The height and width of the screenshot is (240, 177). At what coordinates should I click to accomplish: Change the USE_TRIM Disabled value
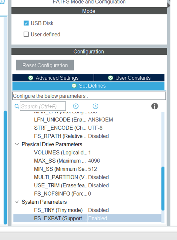point(124,185)
